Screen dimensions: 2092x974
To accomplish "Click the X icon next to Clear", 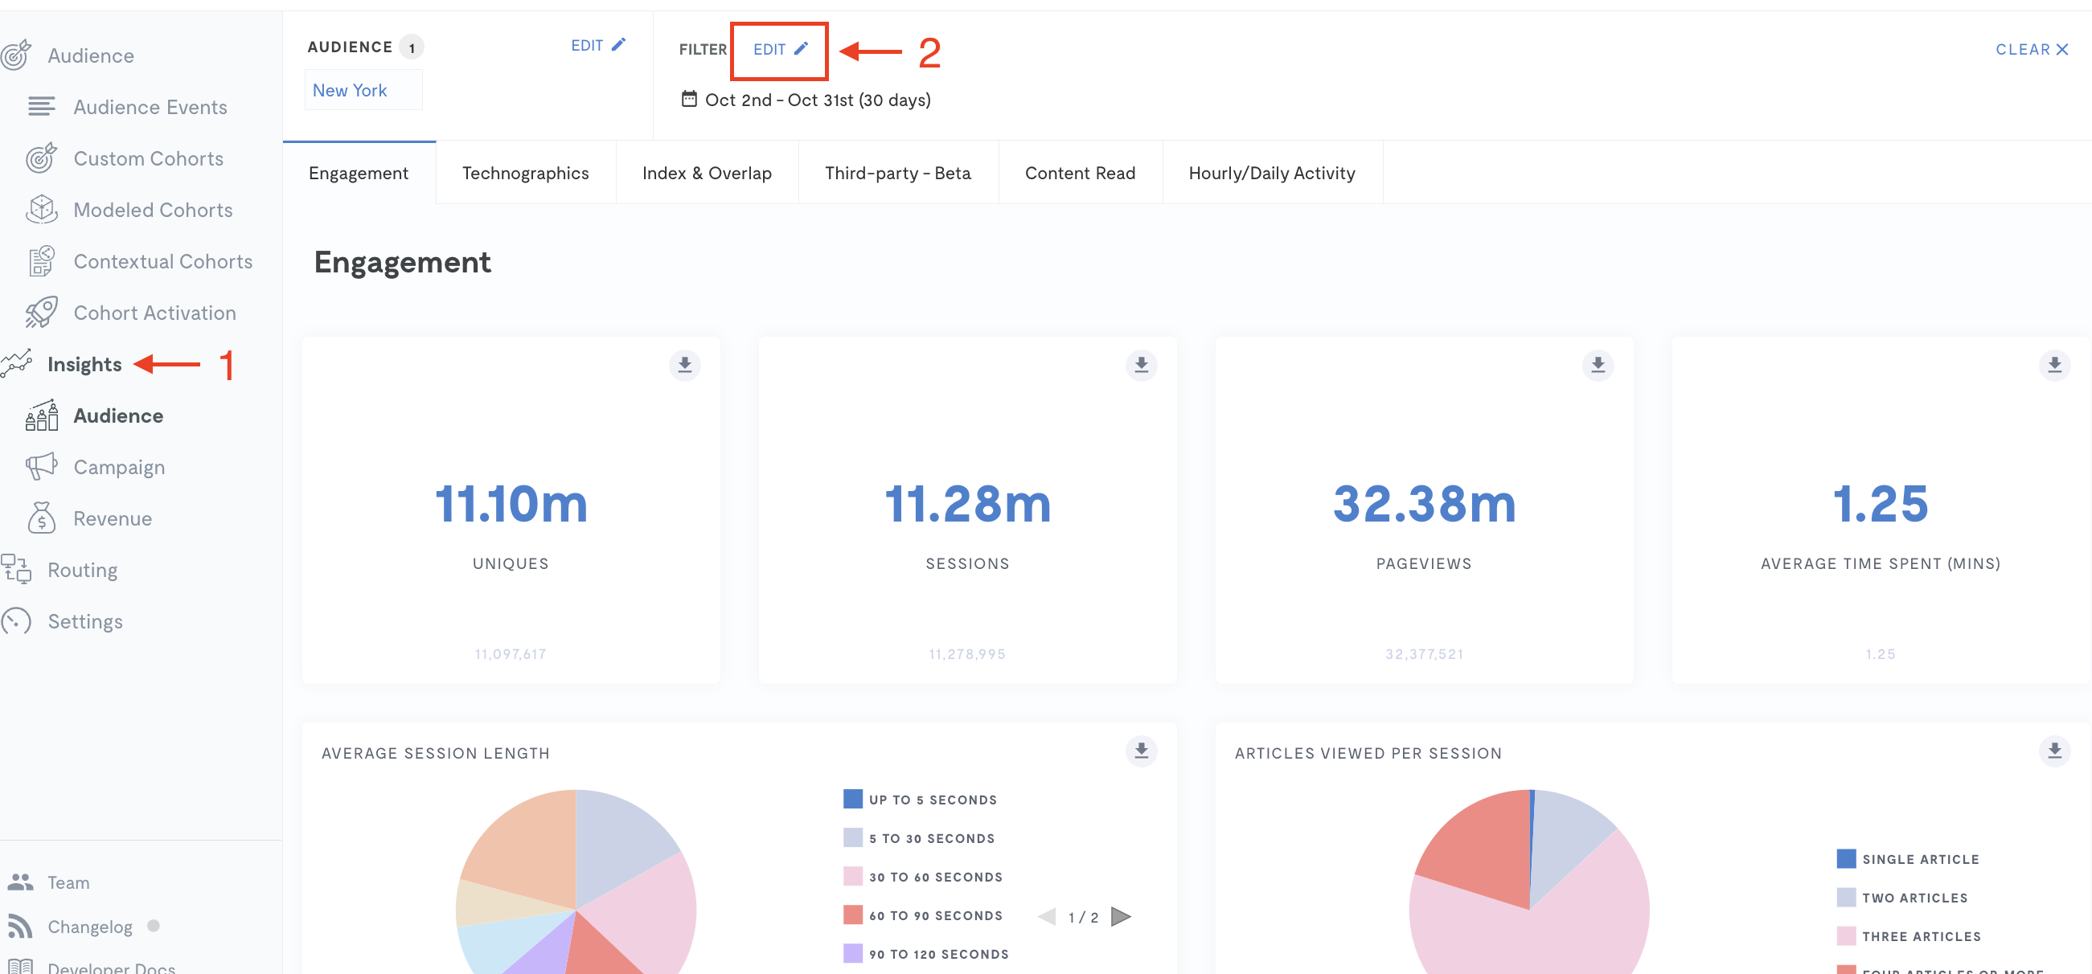I will click(2061, 50).
